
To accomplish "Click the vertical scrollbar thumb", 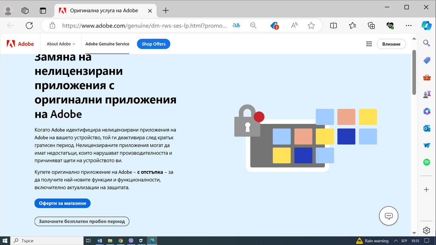I will point(414,72).
